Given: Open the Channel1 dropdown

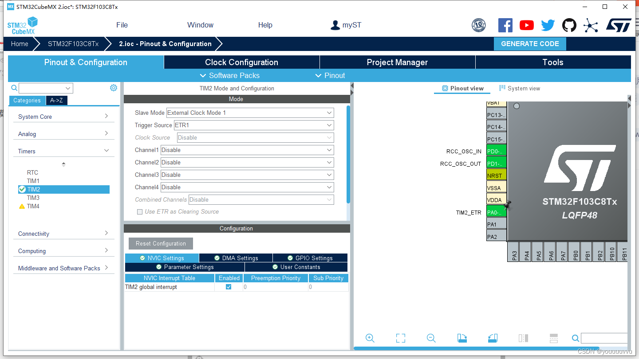Looking at the screenshot, I should (x=247, y=150).
